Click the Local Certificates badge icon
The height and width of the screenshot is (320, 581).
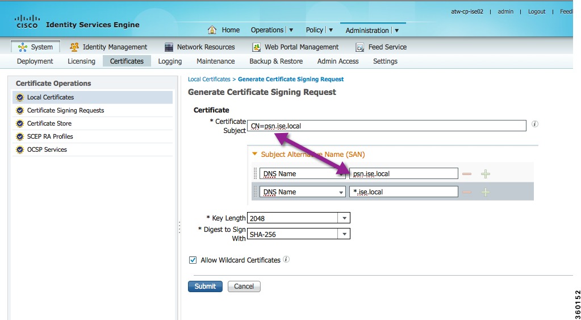coord(20,97)
